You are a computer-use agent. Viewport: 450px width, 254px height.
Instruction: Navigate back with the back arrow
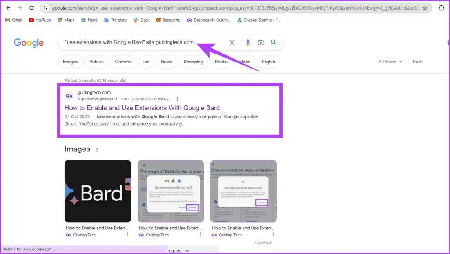tap(8, 8)
